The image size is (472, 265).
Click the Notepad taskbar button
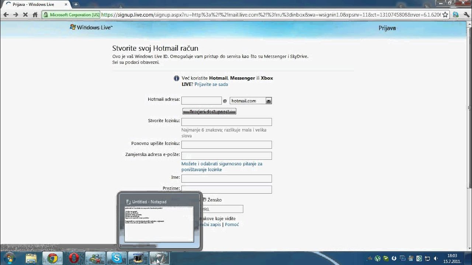pyautogui.click(x=159, y=258)
